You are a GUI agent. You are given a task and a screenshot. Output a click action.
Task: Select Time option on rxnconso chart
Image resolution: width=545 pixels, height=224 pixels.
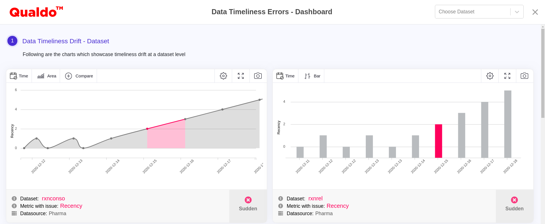[x=19, y=76]
